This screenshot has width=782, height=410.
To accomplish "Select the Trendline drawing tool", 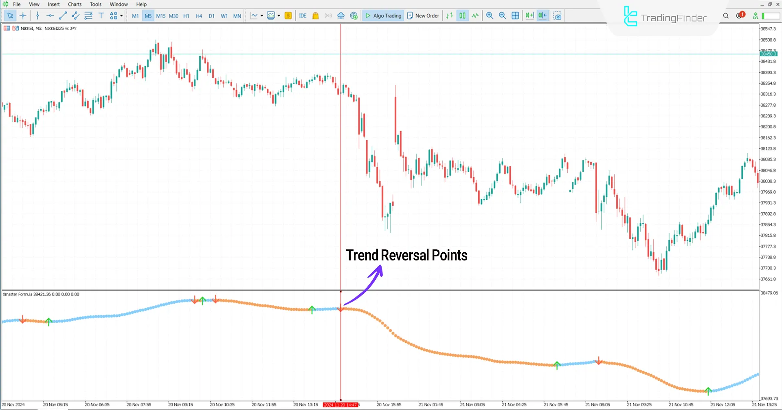I will click(63, 15).
